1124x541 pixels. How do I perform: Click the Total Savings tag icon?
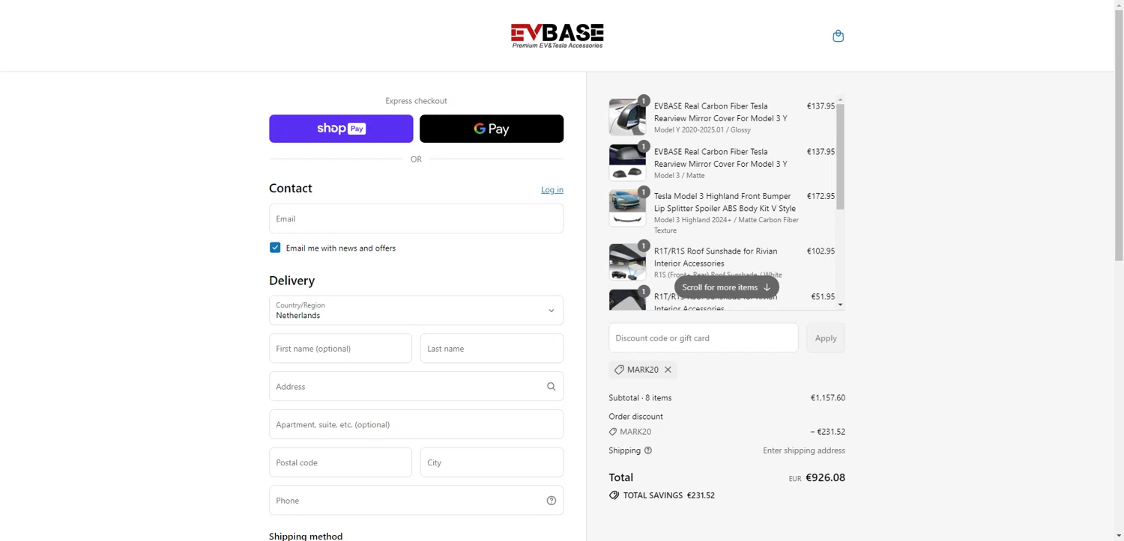point(614,495)
